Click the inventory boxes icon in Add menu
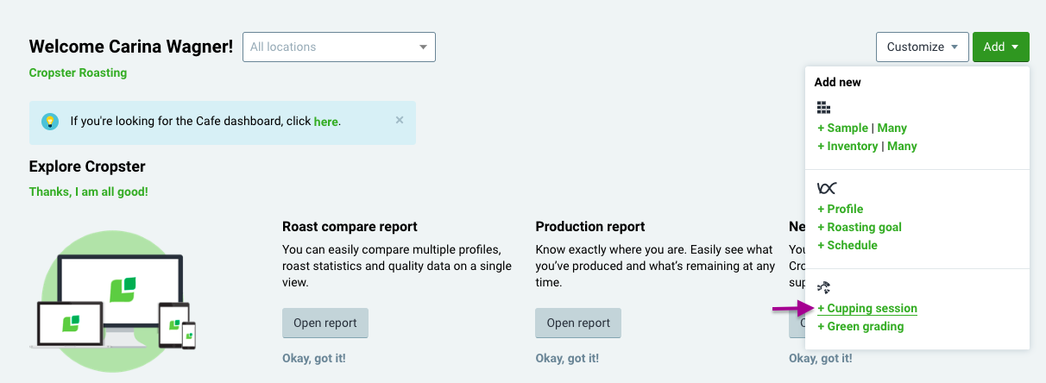1046x383 pixels. click(823, 108)
